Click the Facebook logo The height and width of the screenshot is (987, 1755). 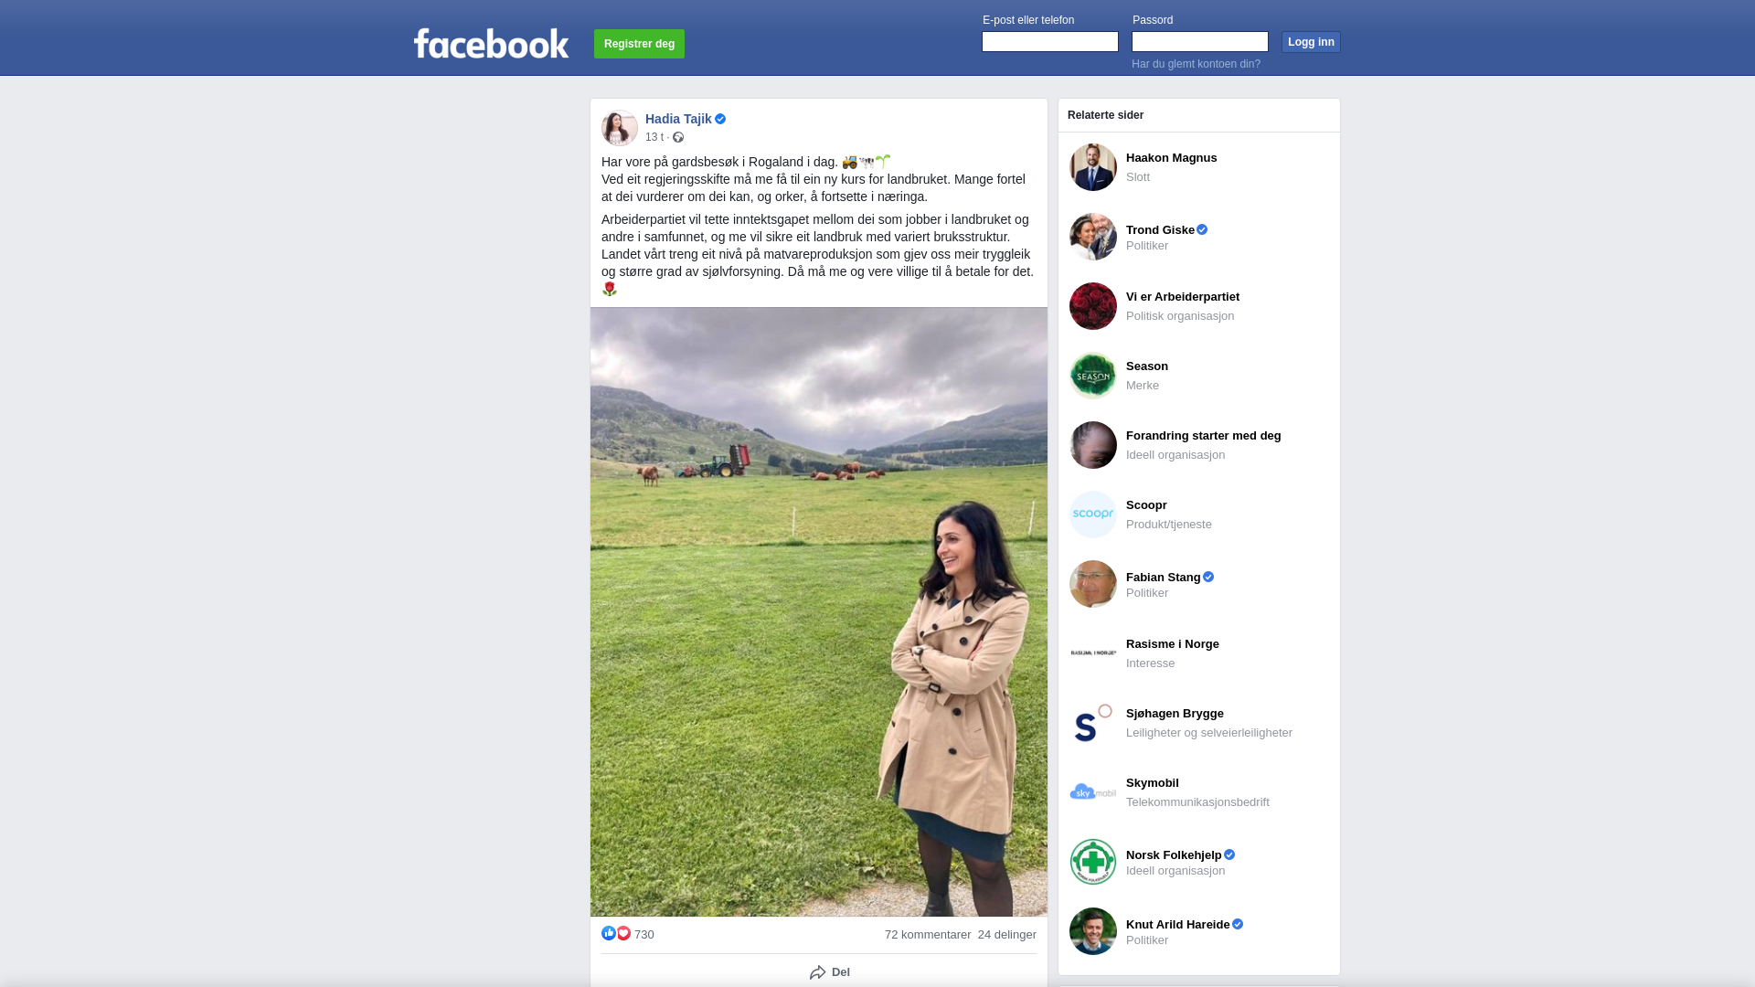[x=491, y=43]
